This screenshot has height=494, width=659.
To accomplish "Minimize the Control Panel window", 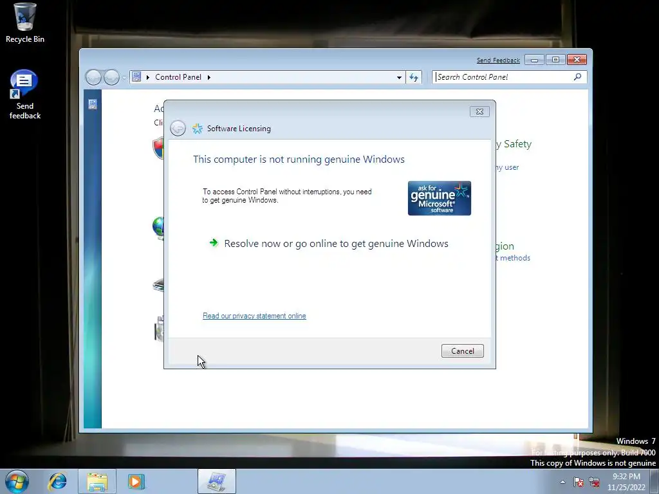I will tap(534, 60).
